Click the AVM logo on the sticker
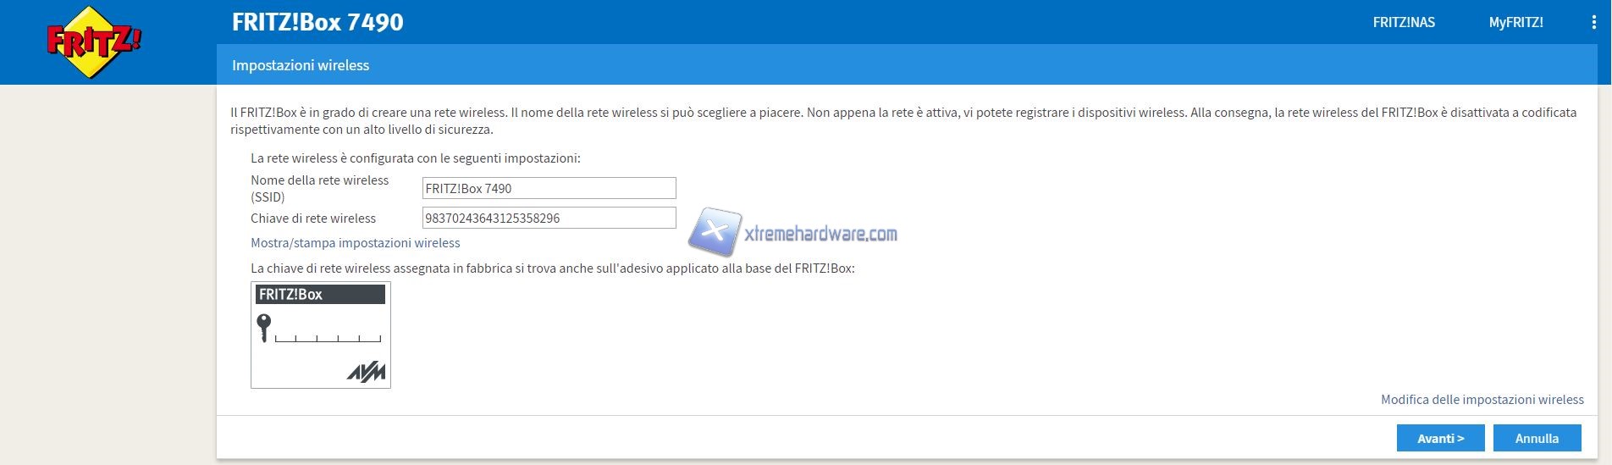Viewport: 1612px width, 465px height. click(x=367, y=372)
